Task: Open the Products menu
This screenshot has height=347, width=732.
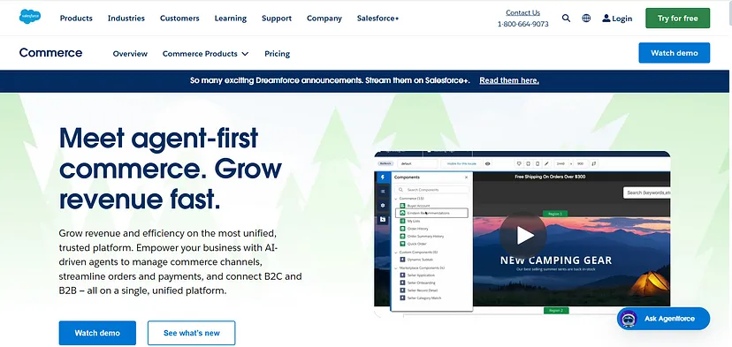Action: (76, 19)
